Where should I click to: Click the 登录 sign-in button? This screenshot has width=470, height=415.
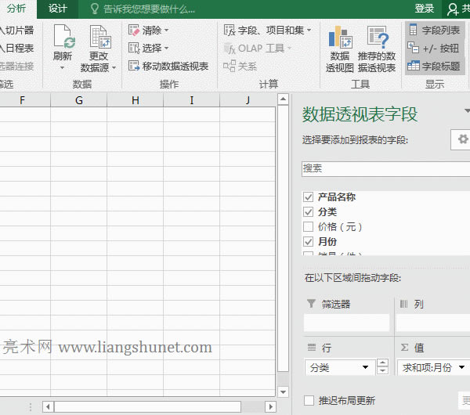point(425,9)
